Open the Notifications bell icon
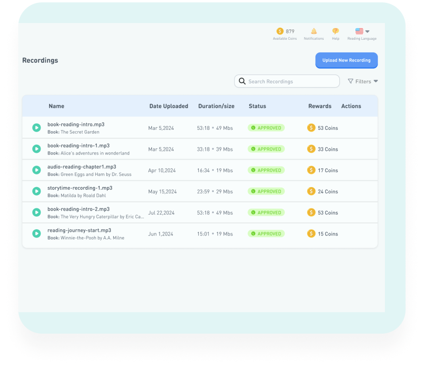 tap(313, 31)
